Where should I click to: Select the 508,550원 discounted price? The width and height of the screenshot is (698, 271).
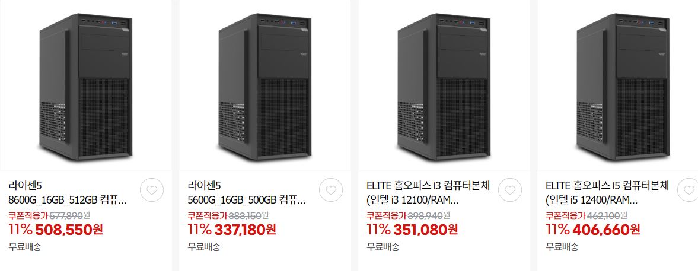click(x=69, y=230)
